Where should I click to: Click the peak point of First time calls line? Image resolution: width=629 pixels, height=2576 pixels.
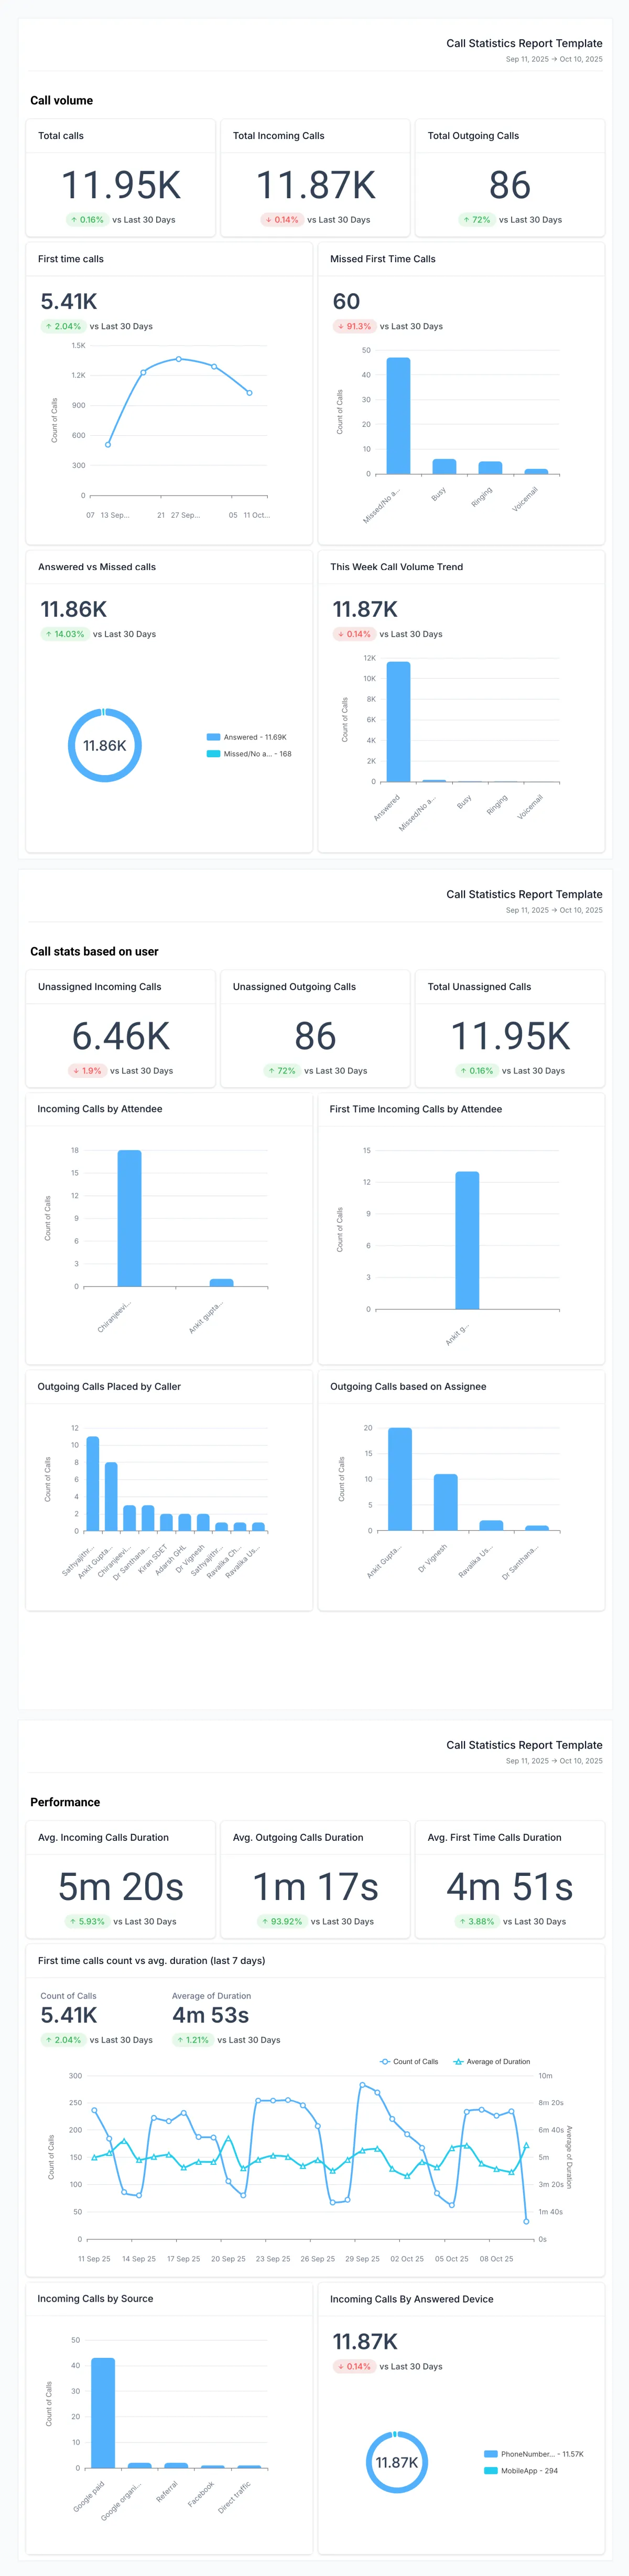[179, 358]
